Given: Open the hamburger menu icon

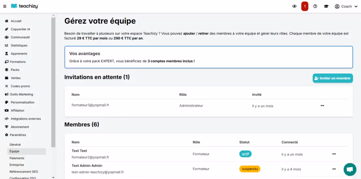Looking at the screenshot, I should 4,6.
